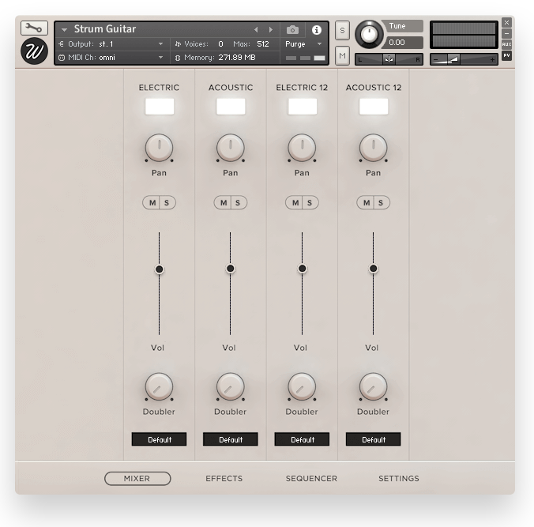Enable the Acoustic 12 channel power button
This screenshot has height=527, width=534.
tap(374, 107)
